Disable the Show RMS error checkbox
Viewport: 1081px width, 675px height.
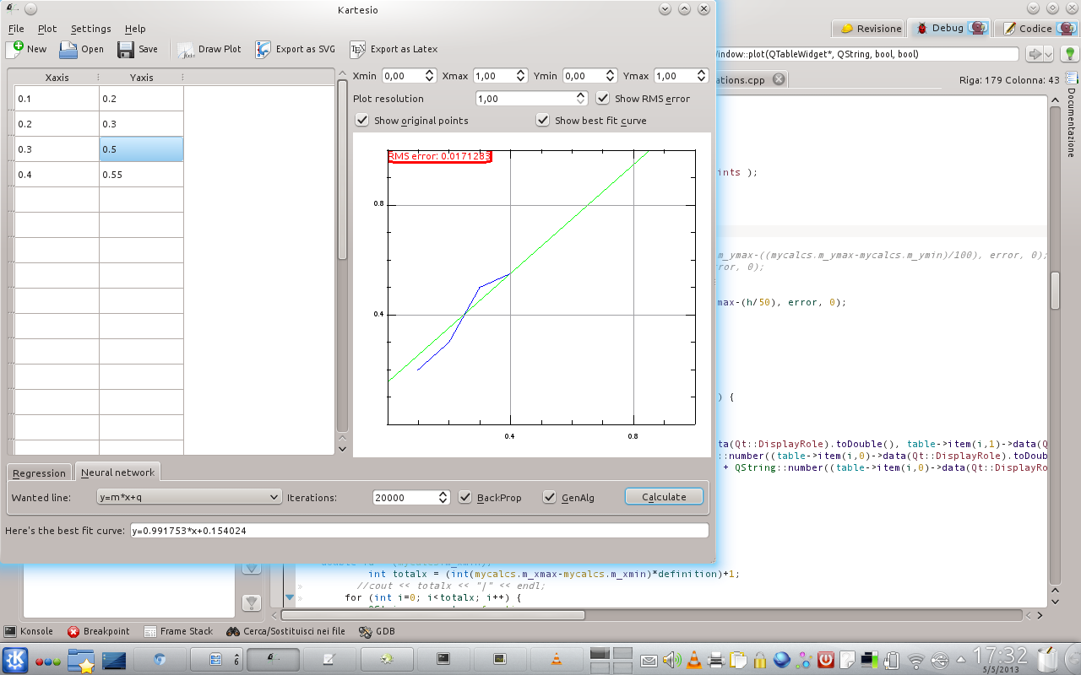click(x=602, y=99)
